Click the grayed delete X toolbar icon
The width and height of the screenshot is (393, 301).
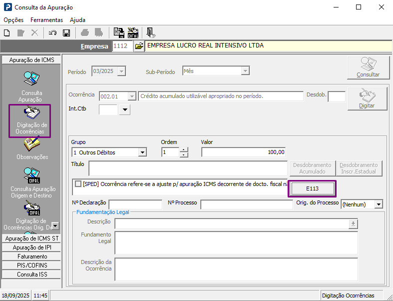point(34,33)
